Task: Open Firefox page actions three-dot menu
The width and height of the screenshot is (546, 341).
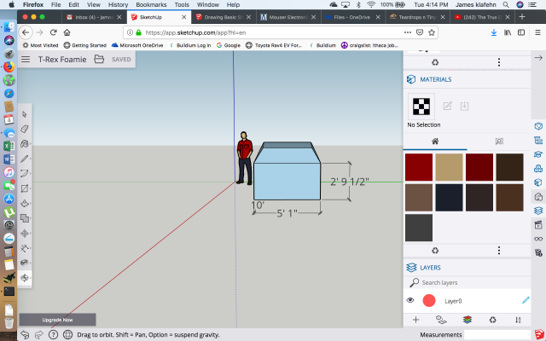Action: click(x=408, y=32)
